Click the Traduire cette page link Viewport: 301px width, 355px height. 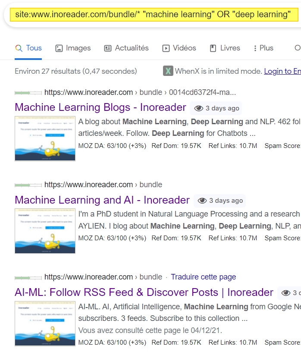pos(204,277)
